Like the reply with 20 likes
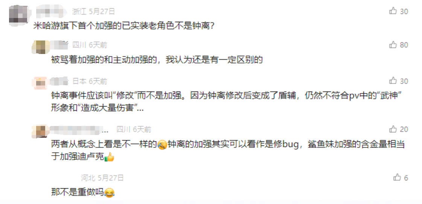Viewport: 422px width, 204px height. click(x=393, y=129)
